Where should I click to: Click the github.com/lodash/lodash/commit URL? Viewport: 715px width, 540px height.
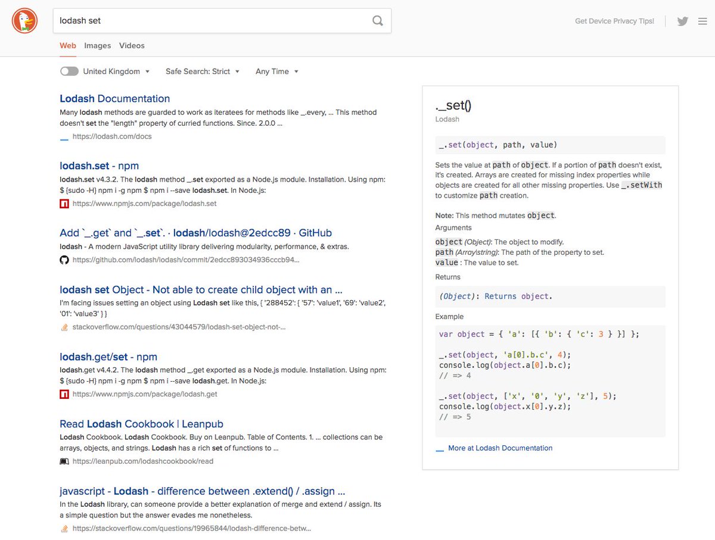click(186, 260)
